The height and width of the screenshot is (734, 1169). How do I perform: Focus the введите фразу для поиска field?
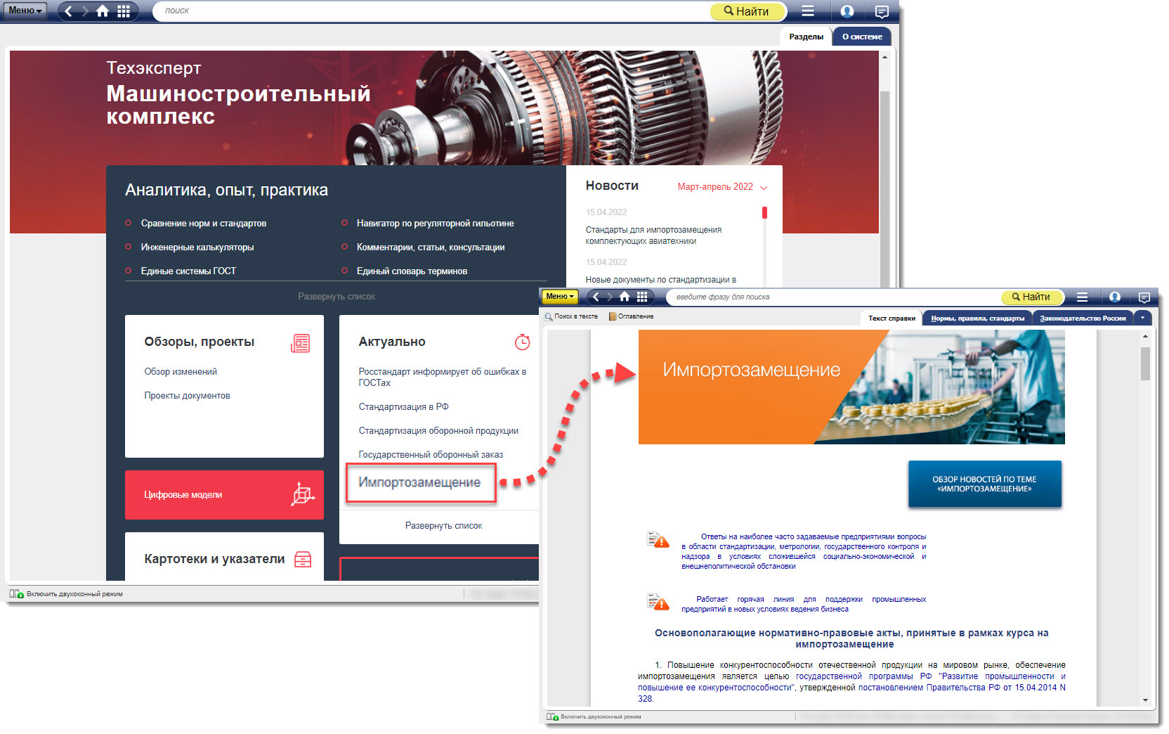(832, 297)
